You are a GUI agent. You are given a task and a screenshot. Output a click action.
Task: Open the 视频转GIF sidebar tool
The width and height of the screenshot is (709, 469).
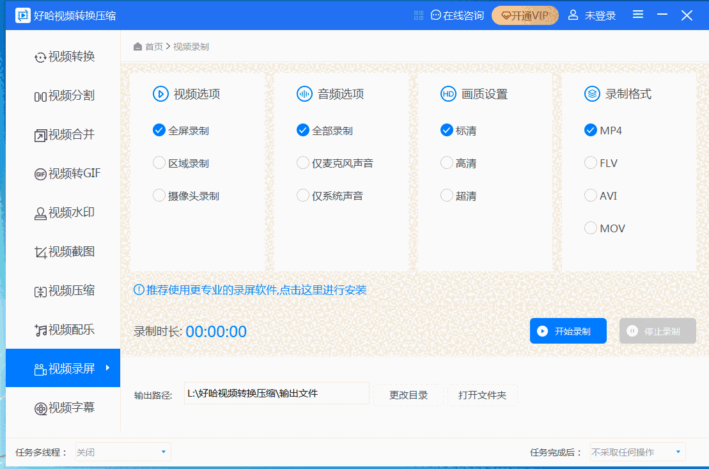(x=67, y=173)
